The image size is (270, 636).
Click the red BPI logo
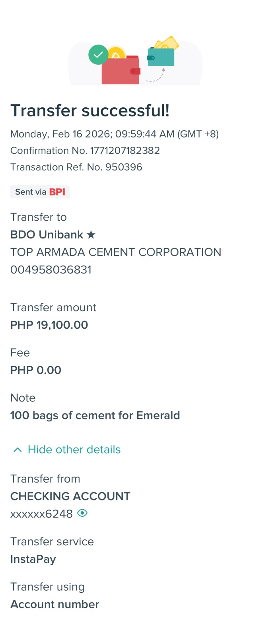click(x=57, y=192)
